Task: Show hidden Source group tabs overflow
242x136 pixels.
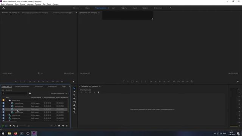Action: 76,13
